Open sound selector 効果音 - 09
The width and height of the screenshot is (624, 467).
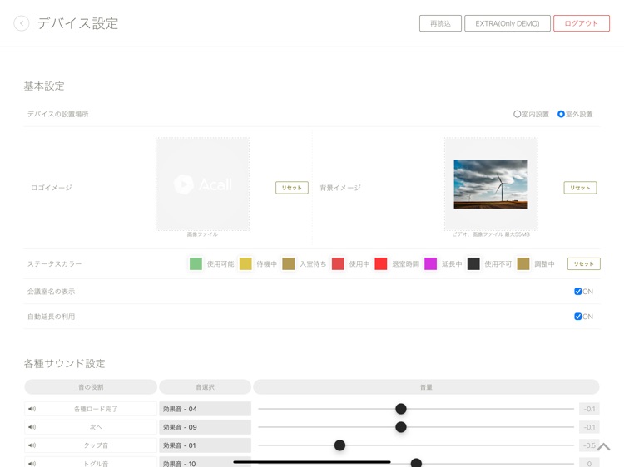(205, 427)
